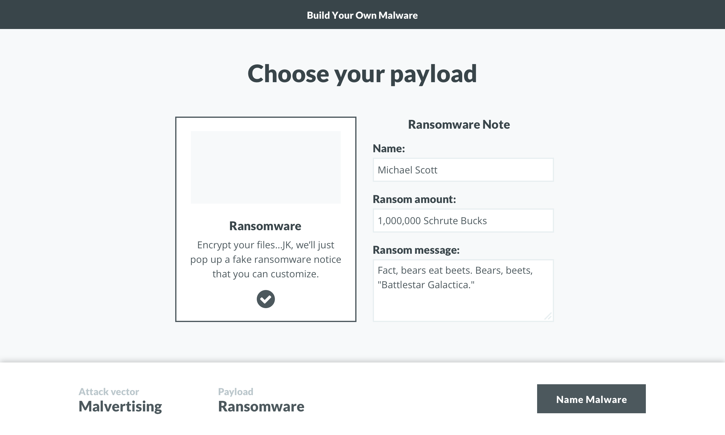Click the Ransom amount input field
725x435 pixels.
click(463, 221)
